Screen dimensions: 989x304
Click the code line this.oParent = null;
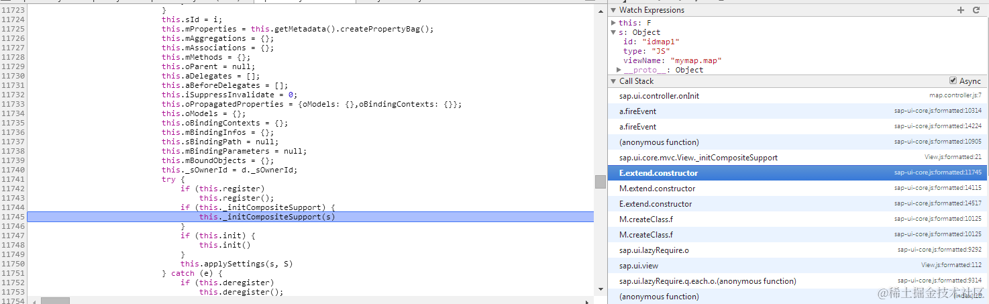tap(208, 66)
